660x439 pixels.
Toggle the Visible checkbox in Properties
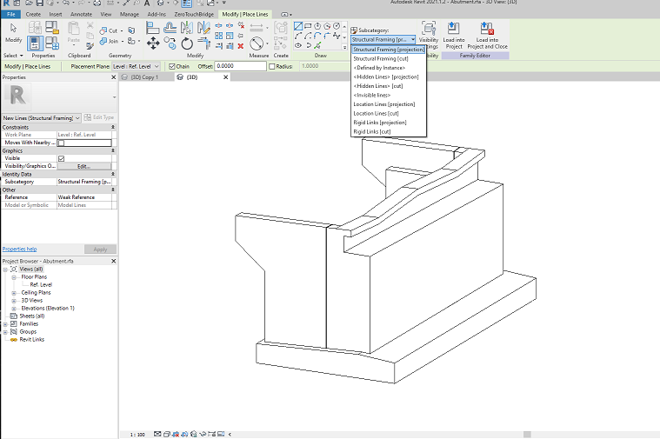62,159
